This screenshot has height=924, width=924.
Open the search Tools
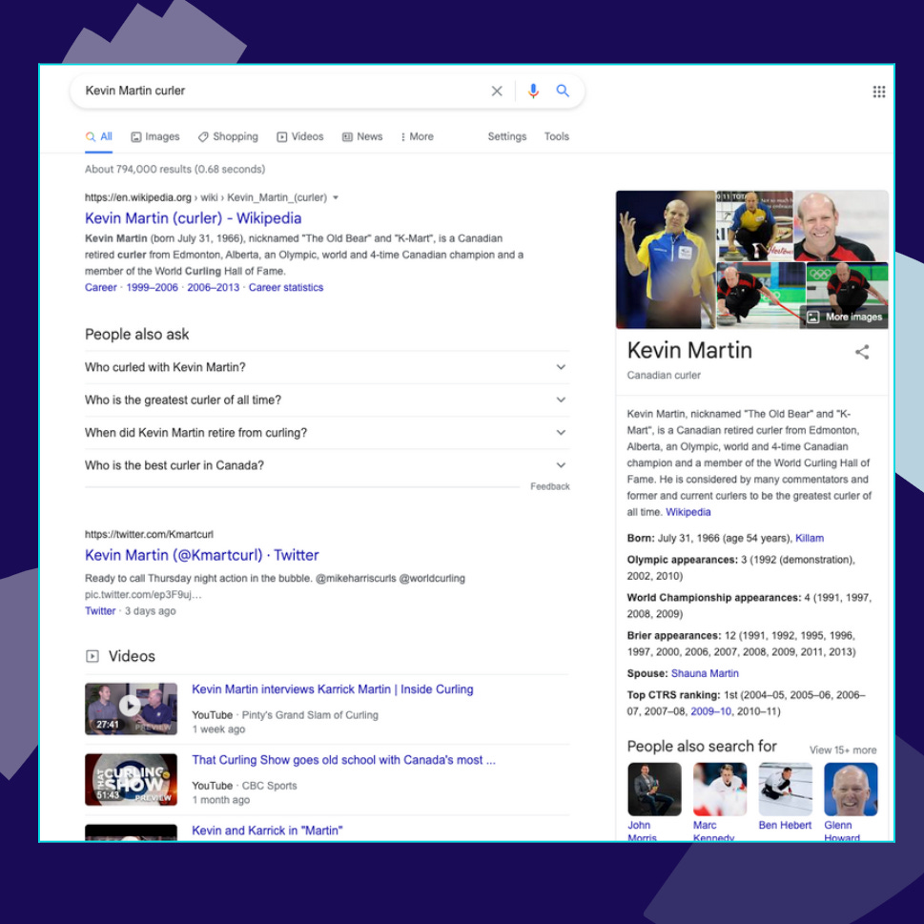556,136
